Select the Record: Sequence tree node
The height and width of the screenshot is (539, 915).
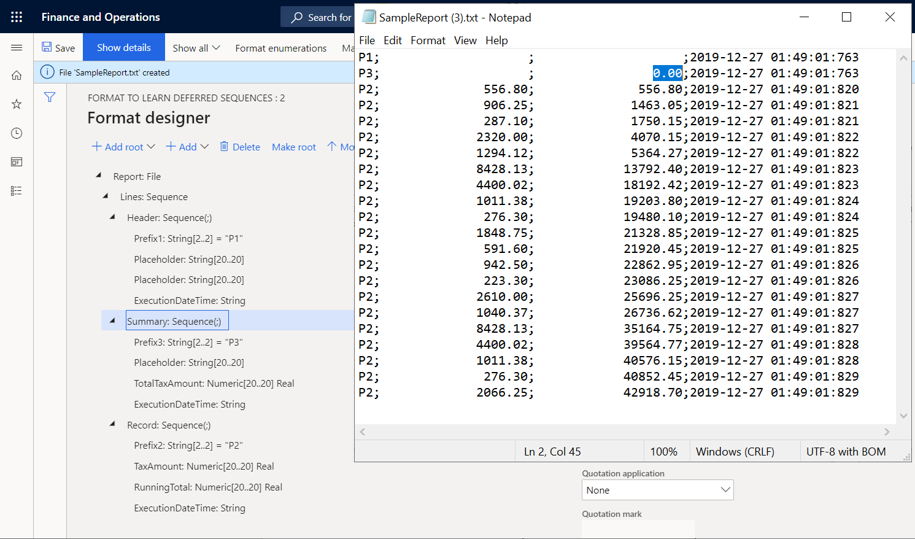click(x=169, y=425)
